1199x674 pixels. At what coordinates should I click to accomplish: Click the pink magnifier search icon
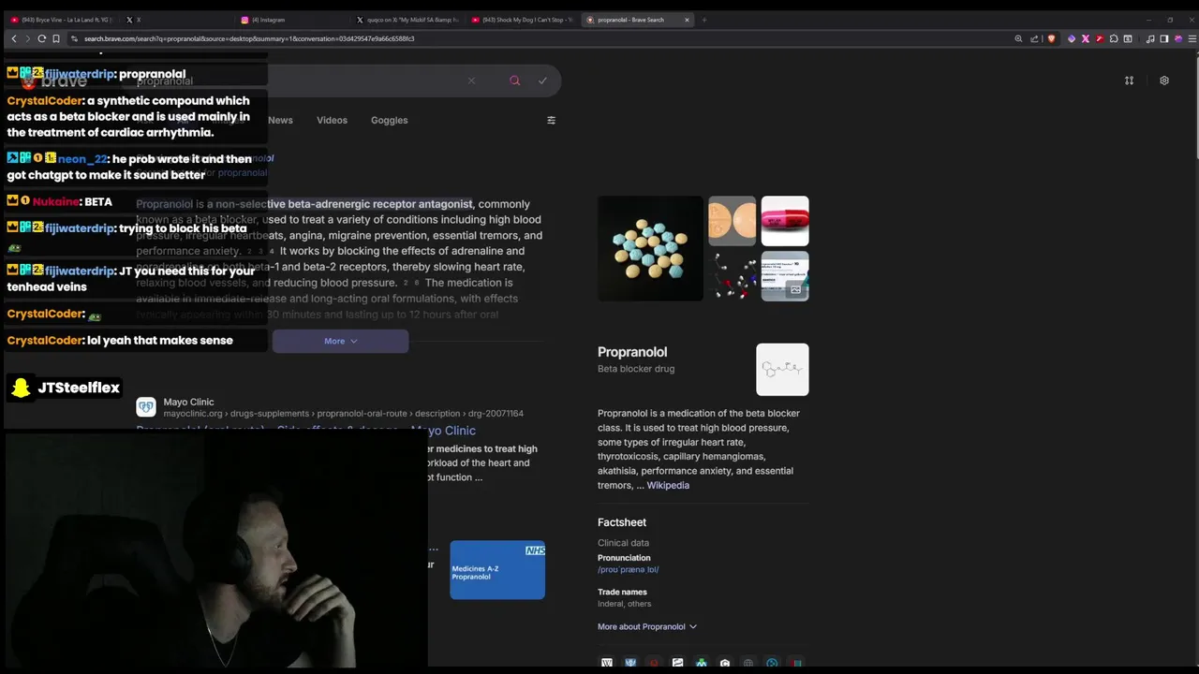point(514,81)
